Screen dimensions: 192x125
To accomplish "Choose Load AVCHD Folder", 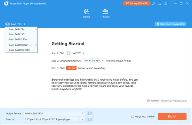I will 21,50.
